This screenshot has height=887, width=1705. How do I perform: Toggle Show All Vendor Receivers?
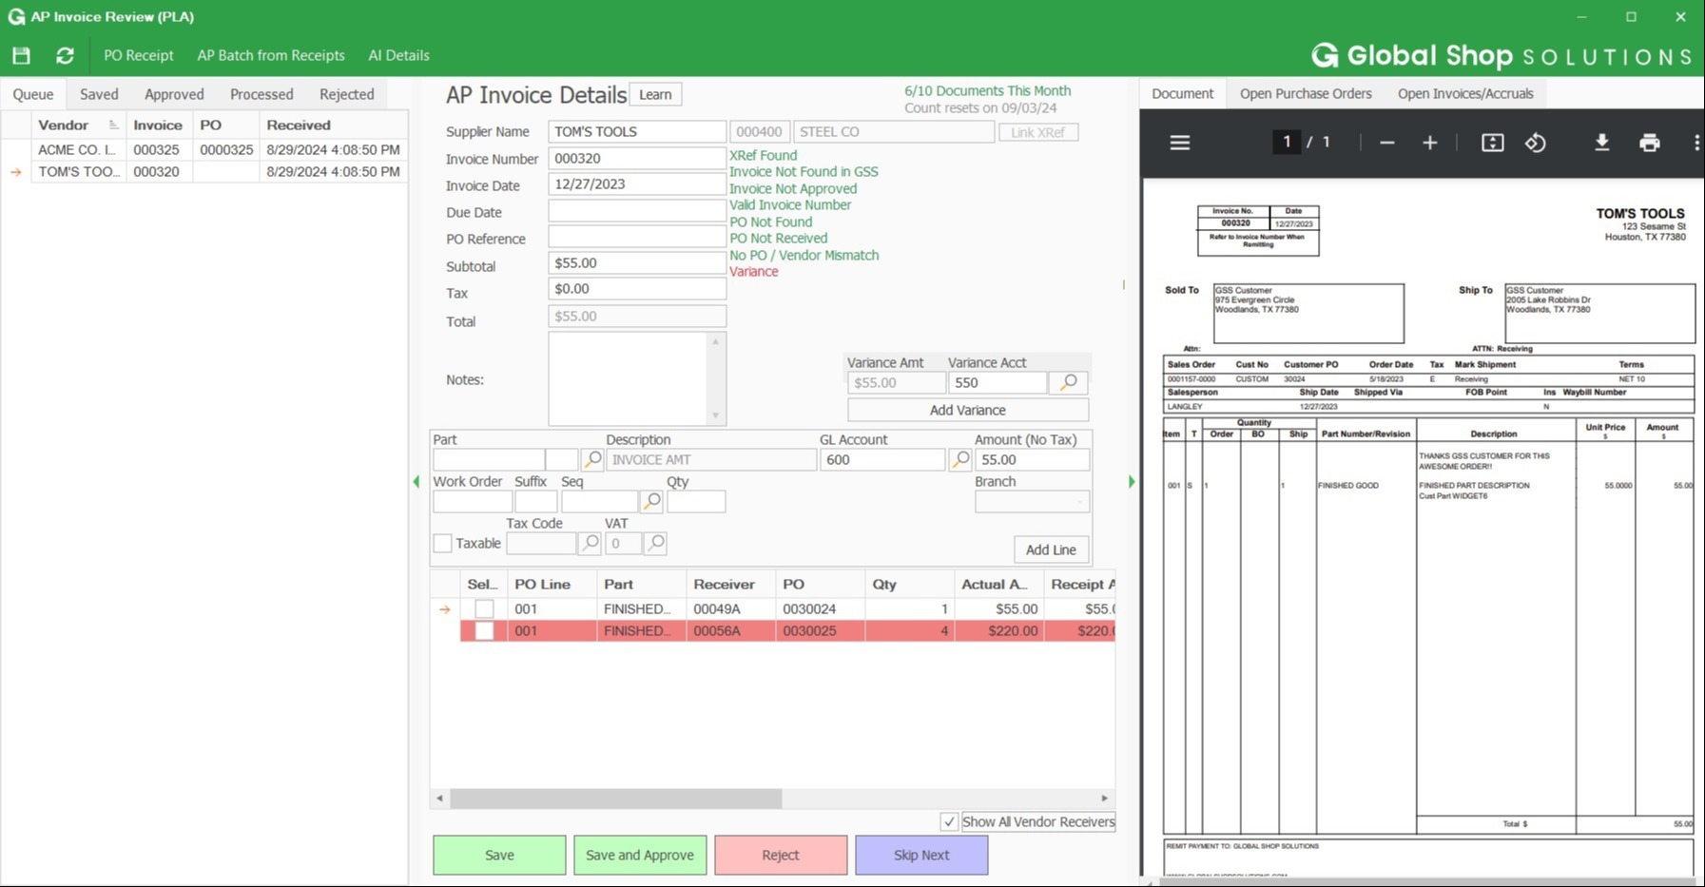tap(948, 821)
